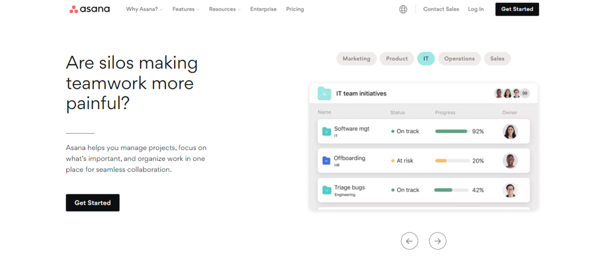610x270 pixels.
Task: Go to previous carousel slide
Action: click(x=409, y=241)
